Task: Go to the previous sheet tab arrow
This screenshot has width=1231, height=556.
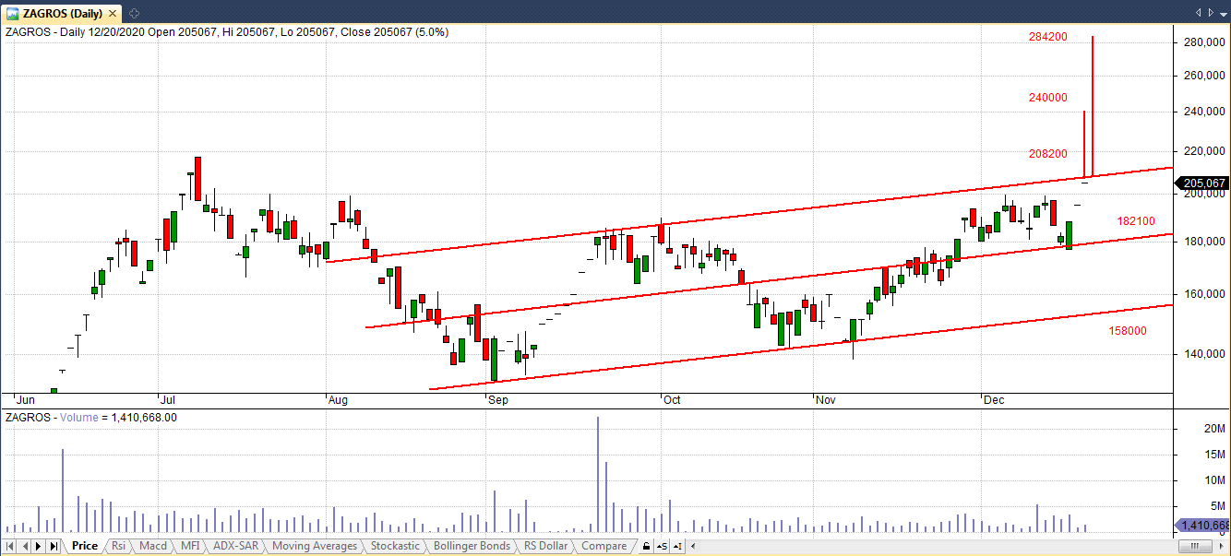Action: [x=25, y=546]
